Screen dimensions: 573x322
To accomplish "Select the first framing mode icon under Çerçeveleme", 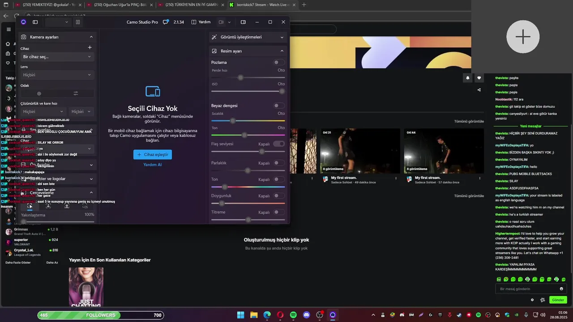I will (x=30, y=206).
